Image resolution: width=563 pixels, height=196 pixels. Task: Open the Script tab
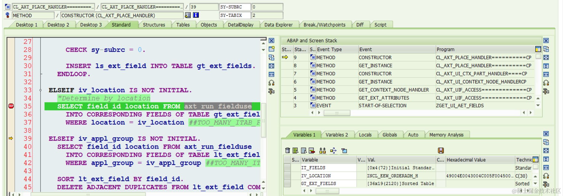click(x=380, y=25)
